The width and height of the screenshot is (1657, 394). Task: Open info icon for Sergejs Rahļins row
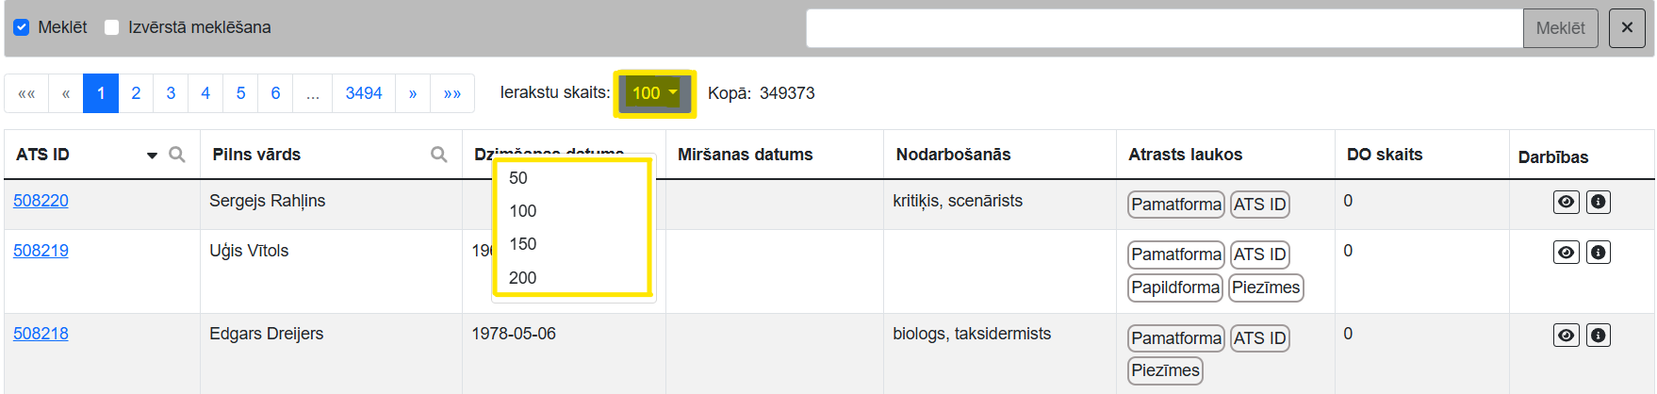[1599, 202]
